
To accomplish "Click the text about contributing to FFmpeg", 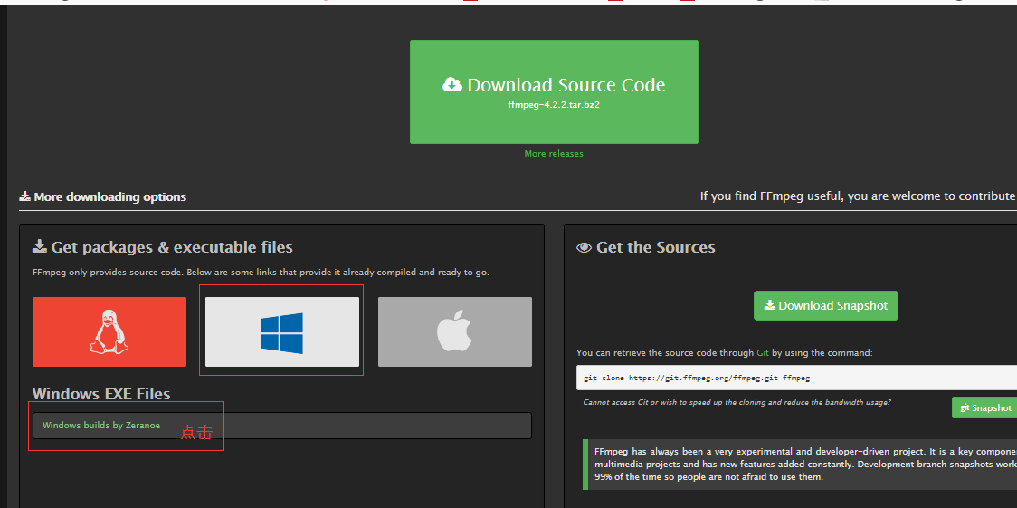I will [x=858, y=196].
